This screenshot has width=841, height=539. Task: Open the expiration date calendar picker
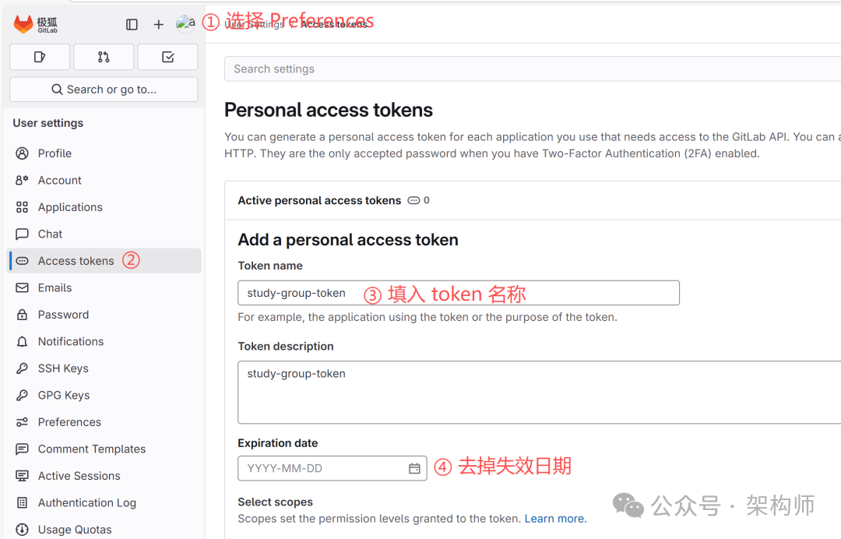click(x=414, y=468)
